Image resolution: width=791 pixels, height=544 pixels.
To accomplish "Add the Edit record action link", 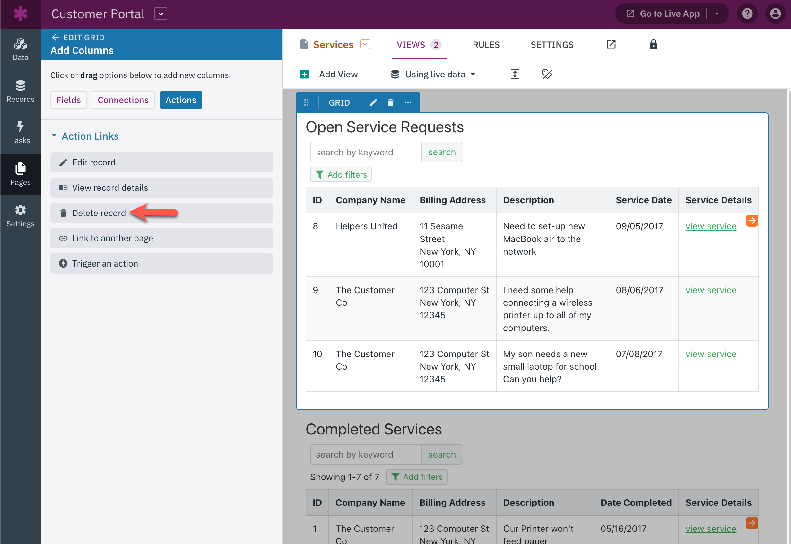I will tap(162, 162).
